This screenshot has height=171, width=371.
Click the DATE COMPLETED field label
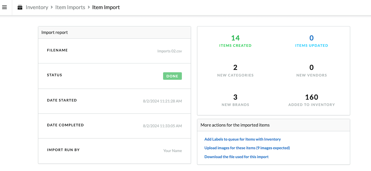tap(65, 125)
